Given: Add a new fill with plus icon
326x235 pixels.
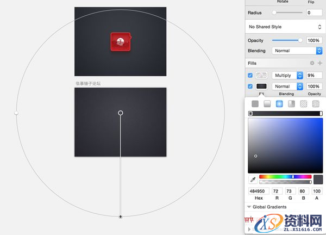Looking at the screenshot, I should [x=320, y=64].
